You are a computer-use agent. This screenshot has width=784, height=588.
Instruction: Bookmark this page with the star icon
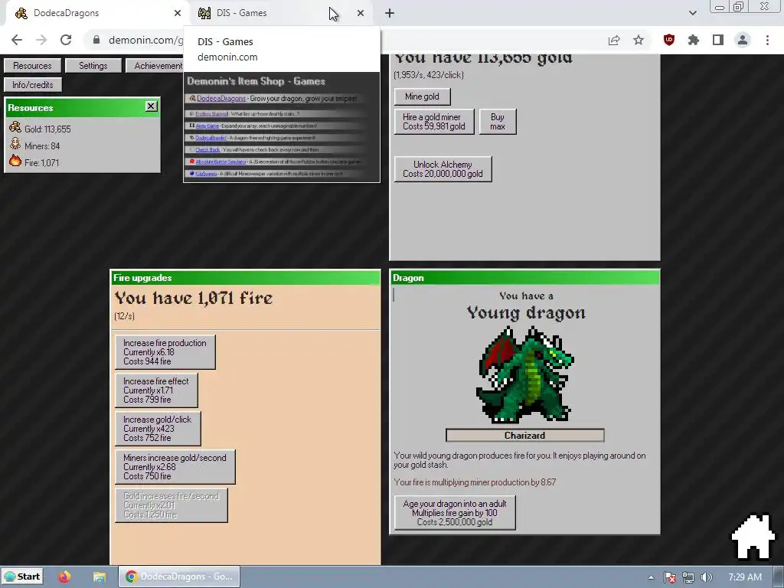[x=639, y=40]
